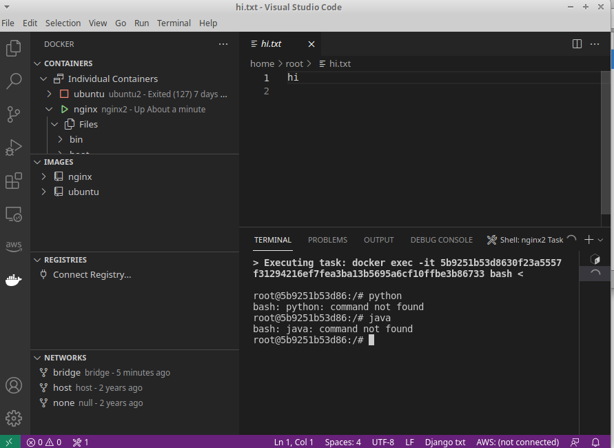Open the launch profile dropdown beside new terminal
This screenshot has width=614, height=448.
click(600, 240)
